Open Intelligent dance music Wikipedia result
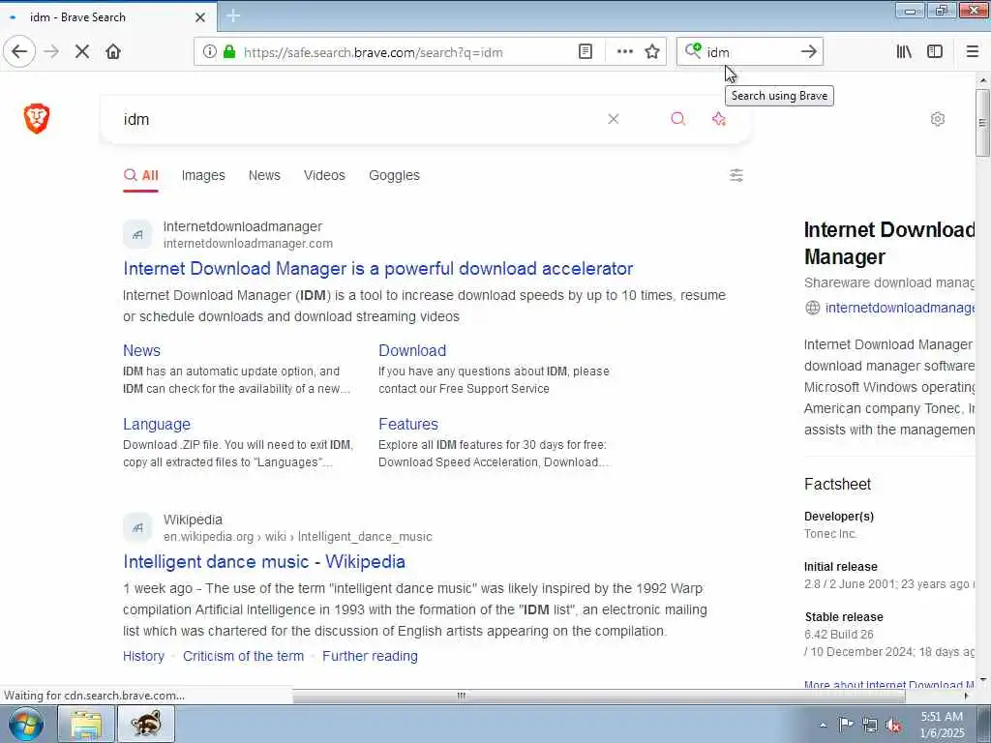The image size is (991, 743). click(x=264, y=562)
